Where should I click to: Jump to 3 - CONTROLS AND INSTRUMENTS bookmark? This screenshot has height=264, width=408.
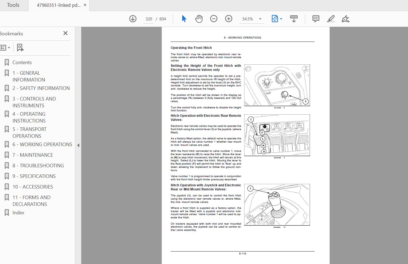click(x=34, y=102)
